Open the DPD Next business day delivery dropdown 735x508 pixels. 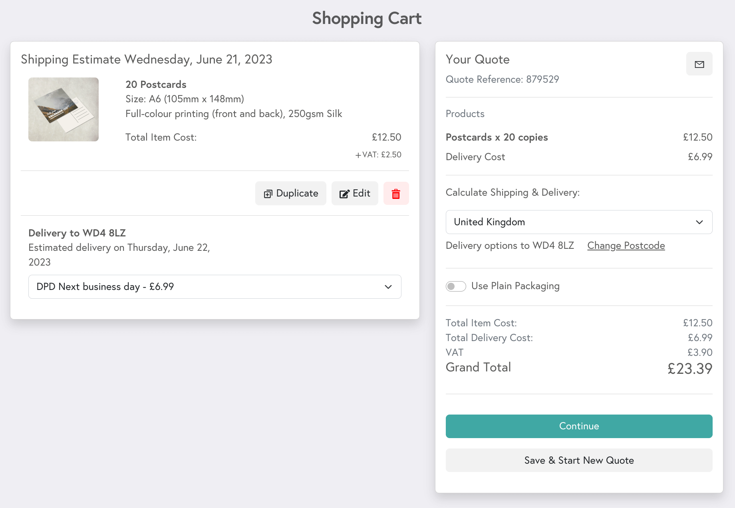[x=215, y=287]
